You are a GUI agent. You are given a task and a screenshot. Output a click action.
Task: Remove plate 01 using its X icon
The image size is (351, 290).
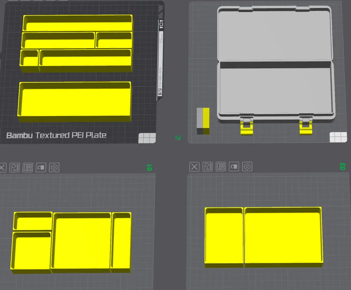click(2, 167)
